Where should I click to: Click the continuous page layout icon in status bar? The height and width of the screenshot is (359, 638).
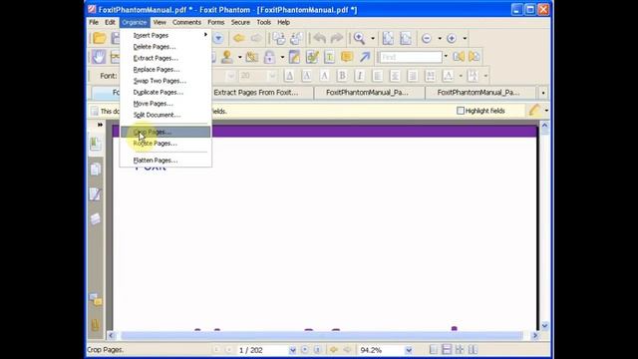[447, 350]
